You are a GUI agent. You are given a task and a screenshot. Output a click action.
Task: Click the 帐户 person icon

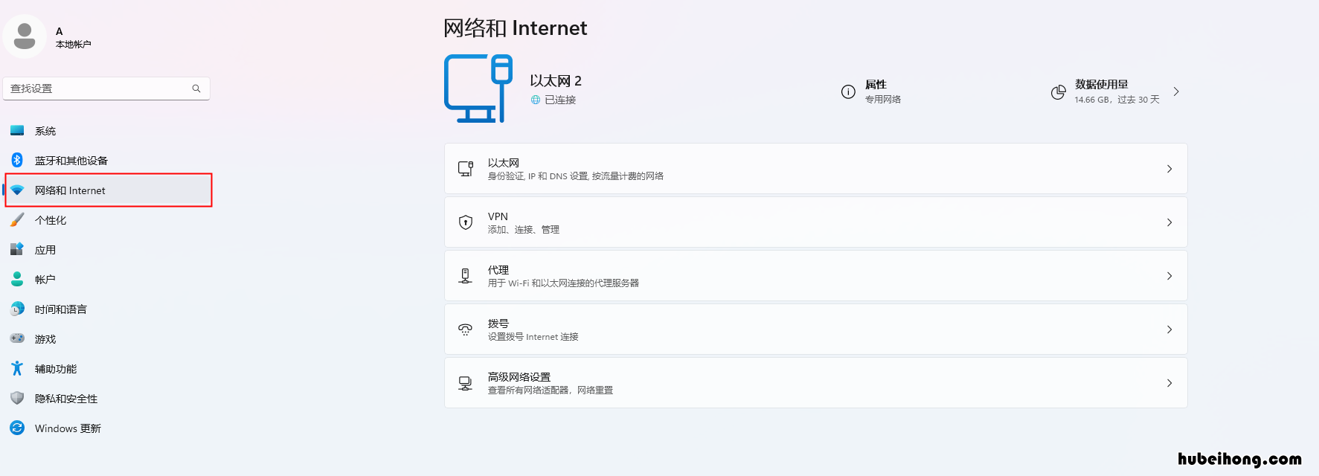coord(17,279)
